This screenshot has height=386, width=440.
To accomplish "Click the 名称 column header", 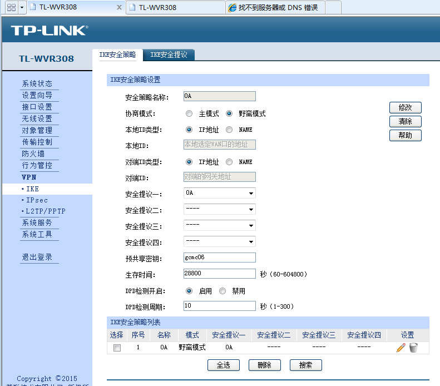I will (164, 335).
